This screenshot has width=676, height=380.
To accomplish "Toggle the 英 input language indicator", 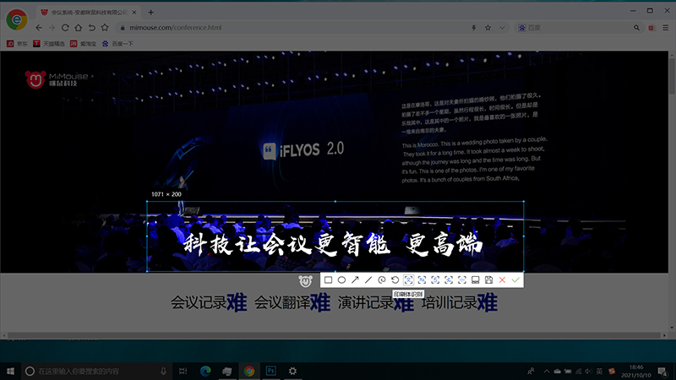I will click(x=599, y=372).
